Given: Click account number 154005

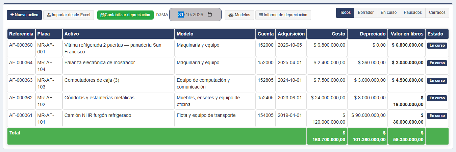Looking at the screenshot, I should [265, 115].
